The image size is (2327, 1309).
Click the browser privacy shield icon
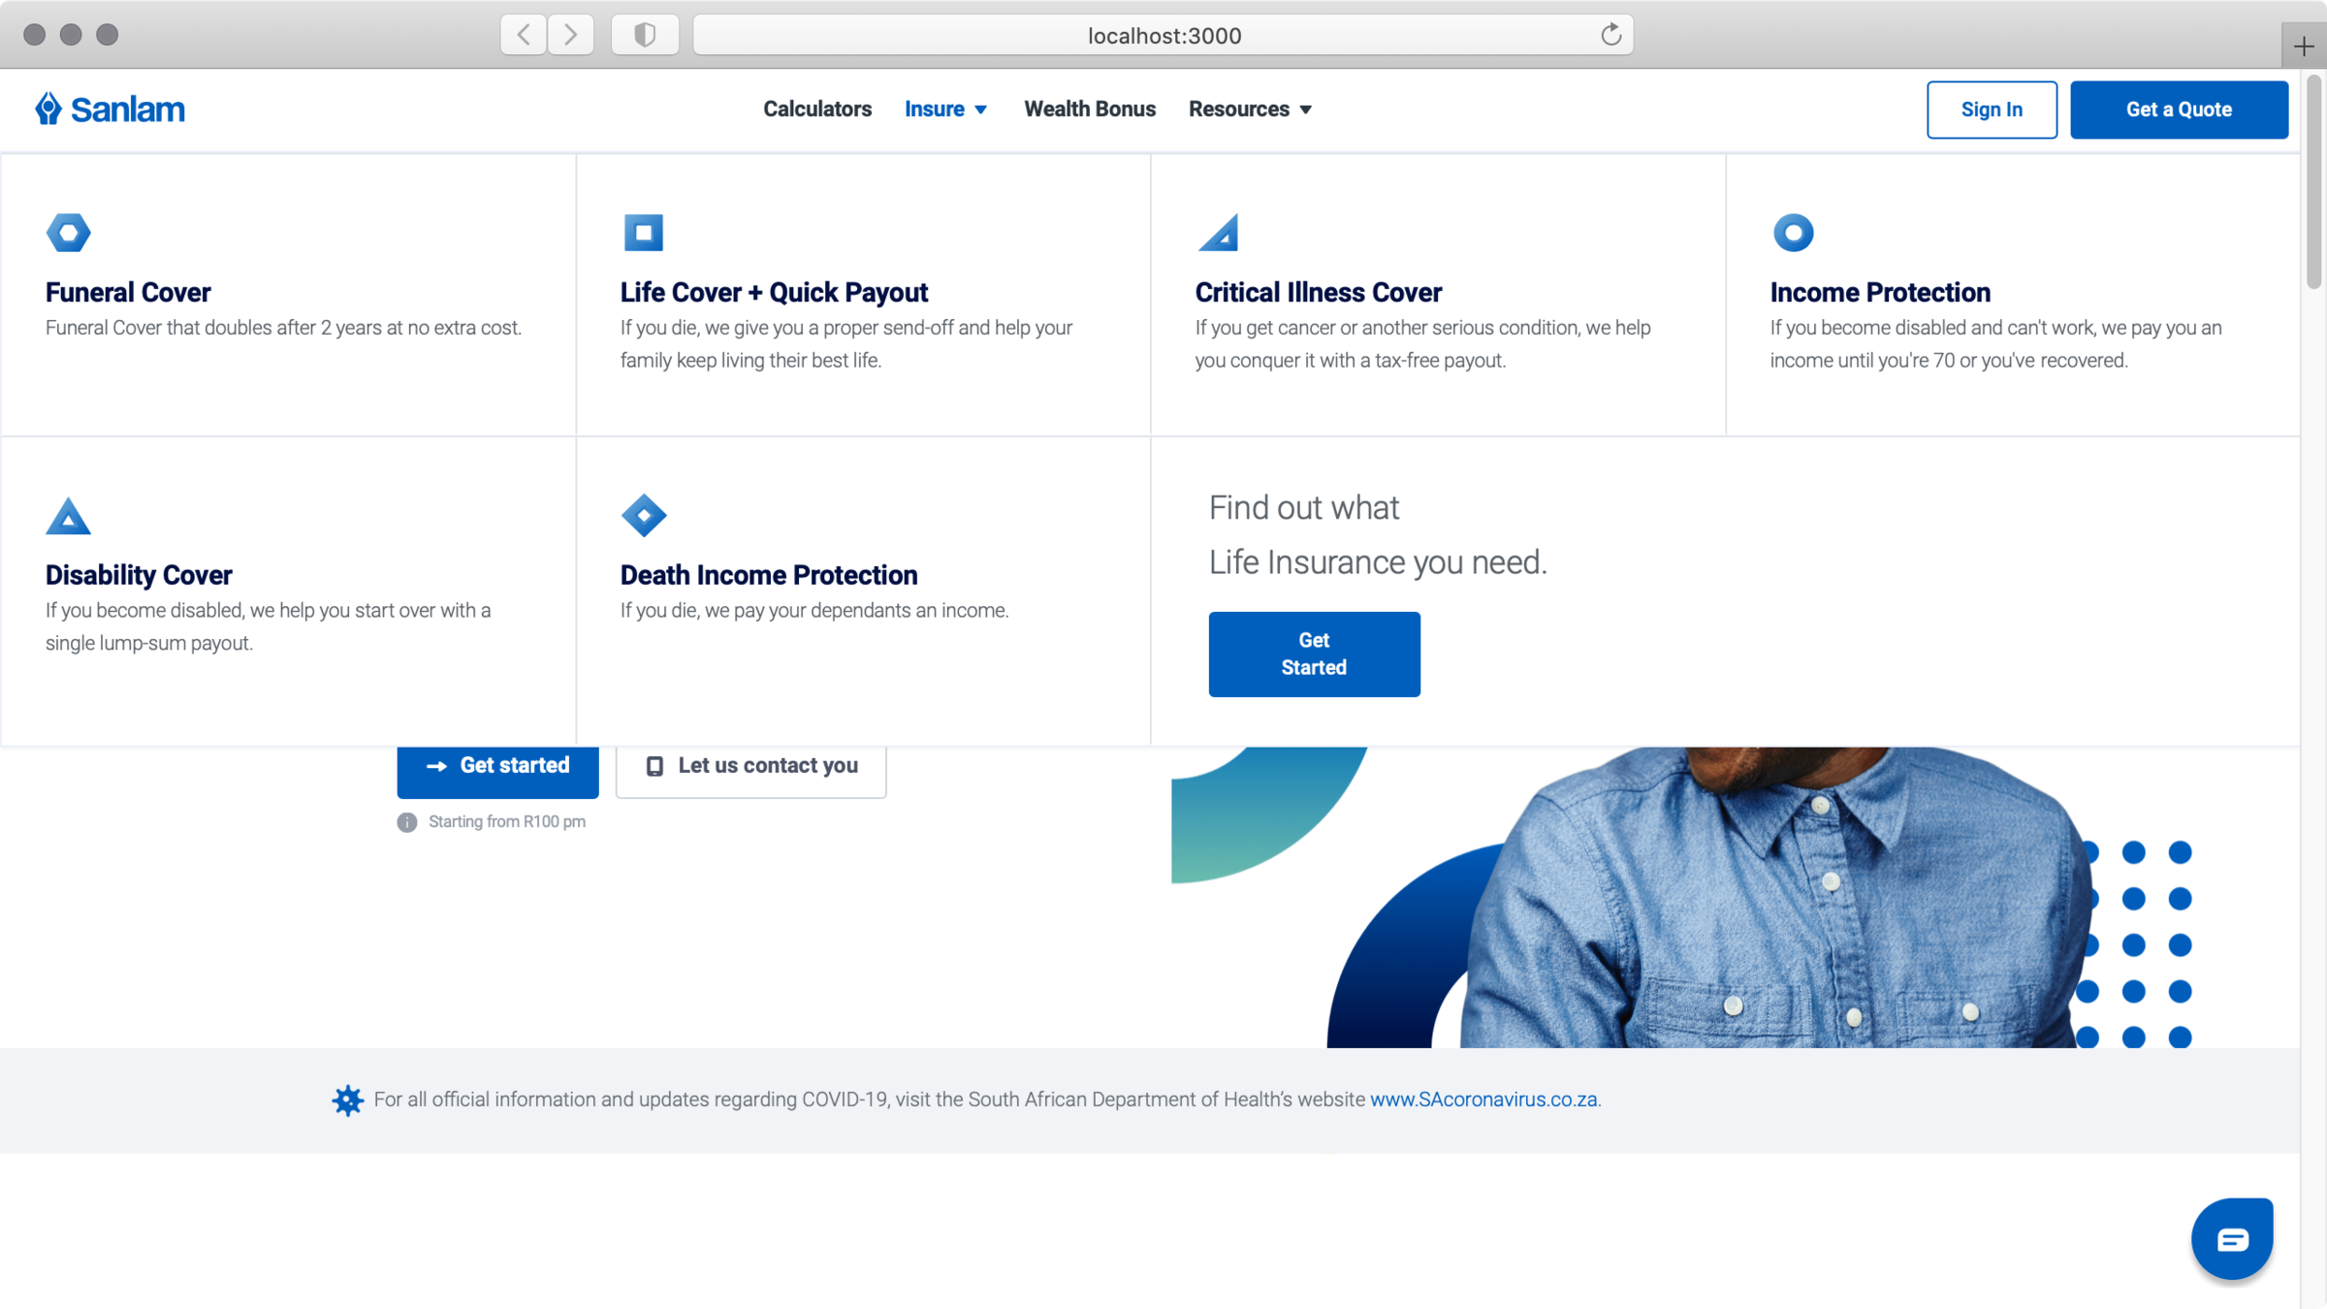(645, 35)
